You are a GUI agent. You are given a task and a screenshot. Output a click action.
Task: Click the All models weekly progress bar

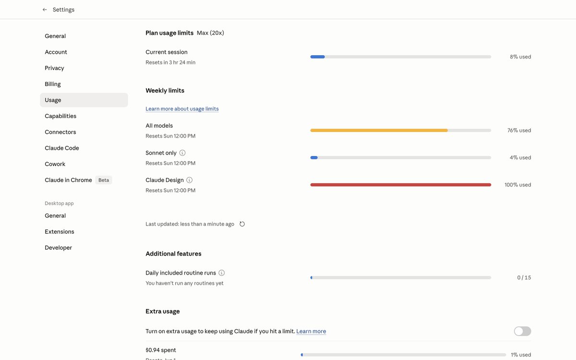401,130
